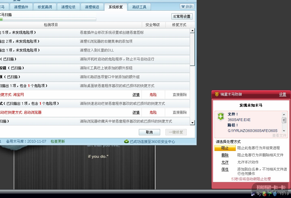Open the 清理插件 tab
The image size is (291, 198).
pos(21,7)
